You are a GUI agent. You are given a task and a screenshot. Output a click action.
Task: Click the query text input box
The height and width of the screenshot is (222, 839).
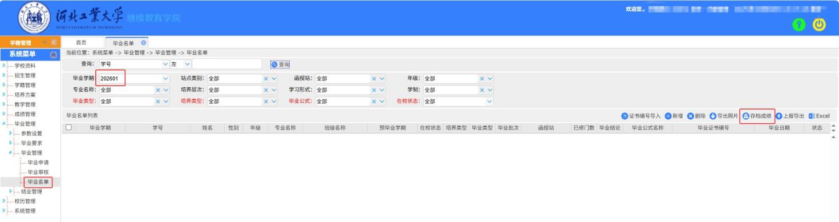pyautogui.click(x=227, y=64)
